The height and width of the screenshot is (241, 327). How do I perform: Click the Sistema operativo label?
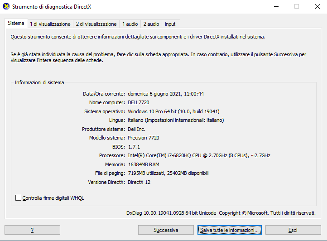105,111
